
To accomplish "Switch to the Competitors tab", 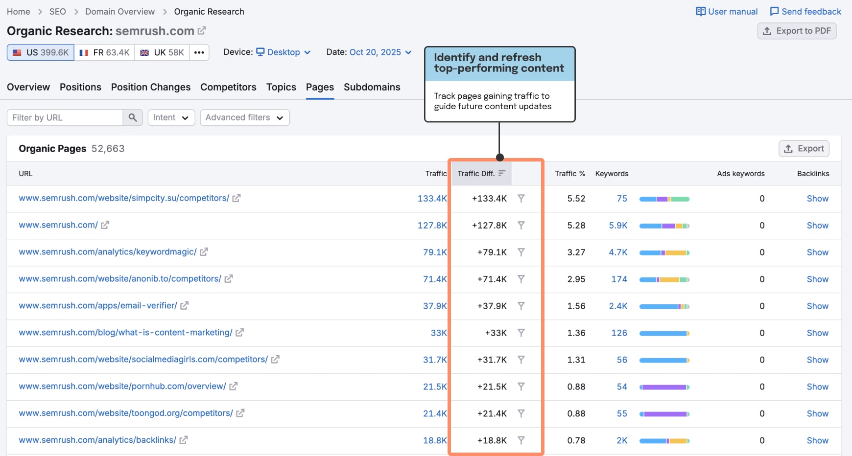I will click(x=228, y=87).
